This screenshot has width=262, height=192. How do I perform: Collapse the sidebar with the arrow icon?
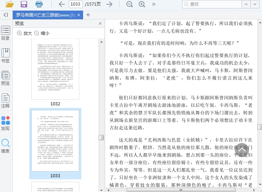pos(6,15)
